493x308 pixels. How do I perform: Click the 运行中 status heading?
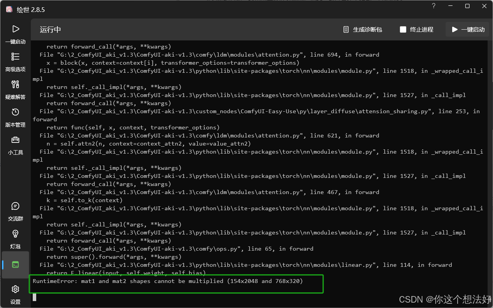50,30
